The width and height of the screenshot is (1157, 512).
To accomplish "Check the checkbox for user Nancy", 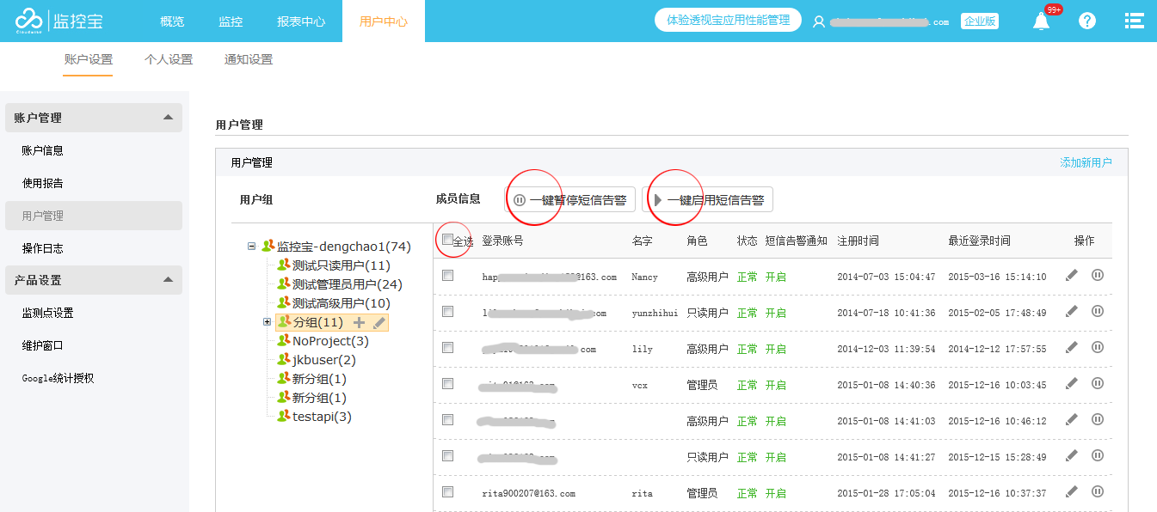I will pos(447,276).
